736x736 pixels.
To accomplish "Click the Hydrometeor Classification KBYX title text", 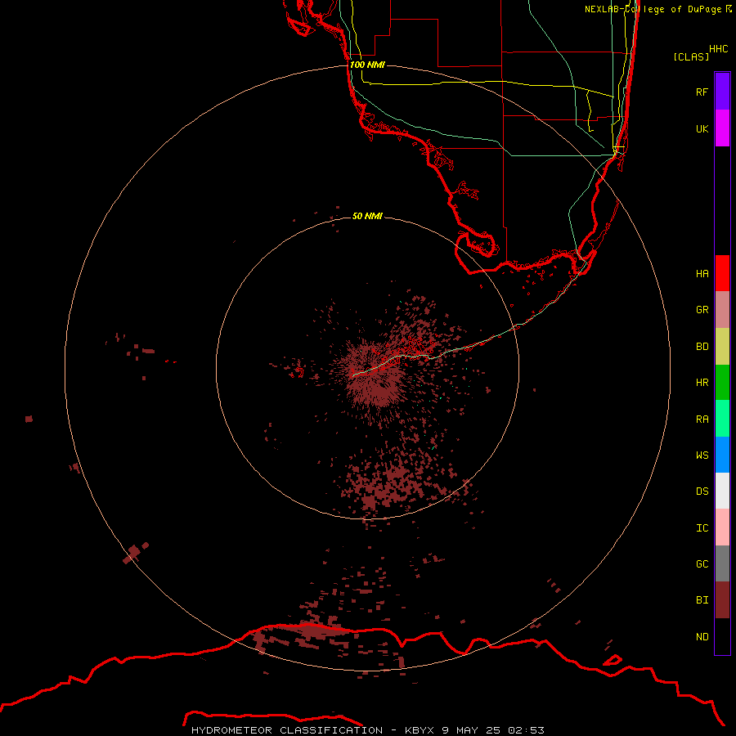I will coord(367,730).
